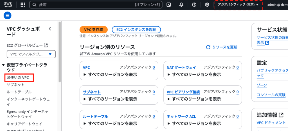Viewport: 288px width, 131px height.
Task: Open the services grid menu icon
Action: [22, 5]
